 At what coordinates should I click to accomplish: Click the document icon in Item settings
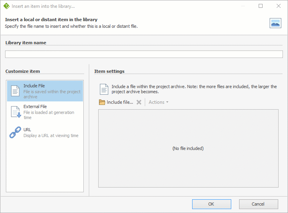[x=104, y=89]
